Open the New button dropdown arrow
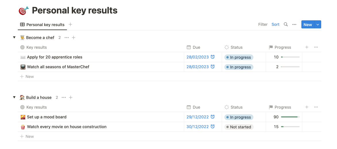Viewport: 337px width, 149px height. pos(318,25)
